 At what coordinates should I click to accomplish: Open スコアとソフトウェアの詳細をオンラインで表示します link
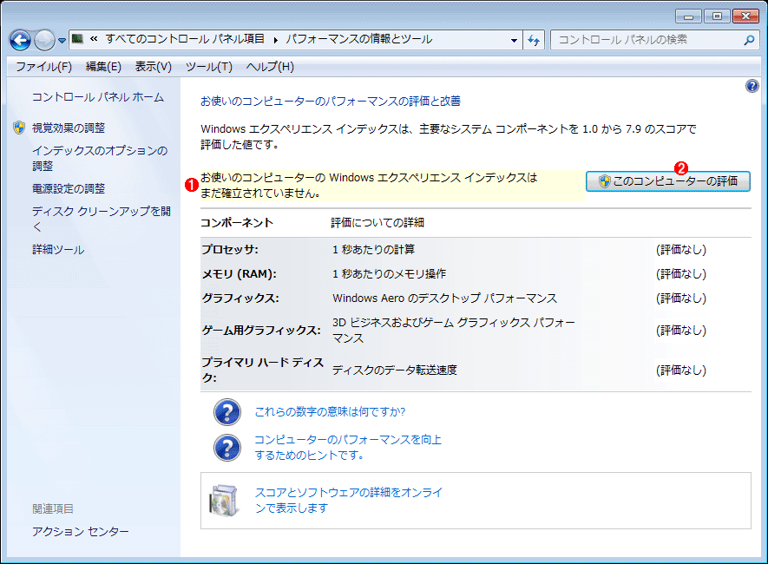coord(348,500)
